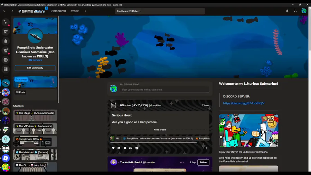This screenshot has height=175, width=311.
Task: Select the All Posts tab
Action: (20, 92)
